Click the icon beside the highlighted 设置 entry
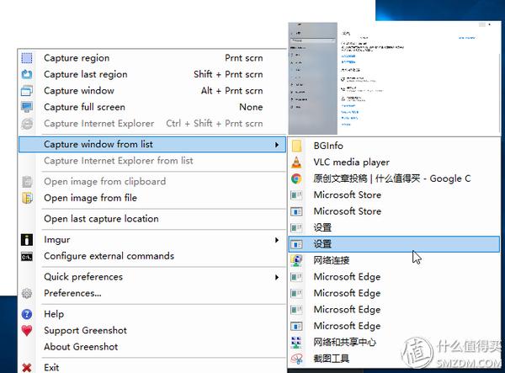This screenshot has width=505, height=373. coord(296,244)
